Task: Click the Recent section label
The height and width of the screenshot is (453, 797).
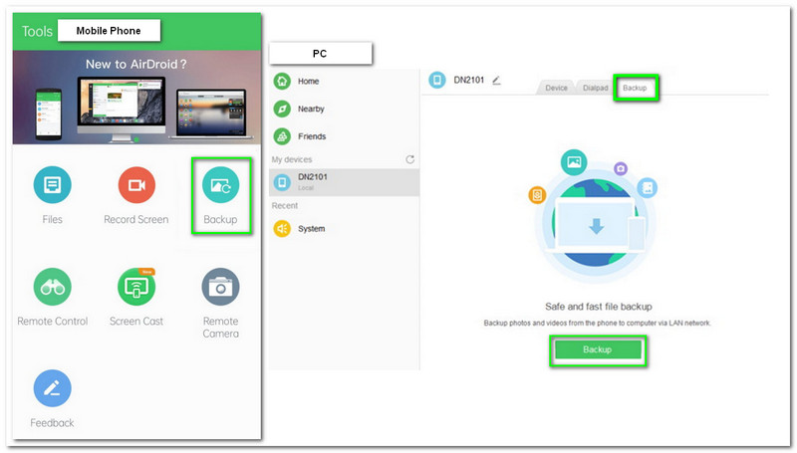Action: coord(285,206)
